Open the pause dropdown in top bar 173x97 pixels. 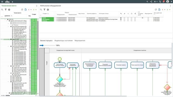click(156, 2)
